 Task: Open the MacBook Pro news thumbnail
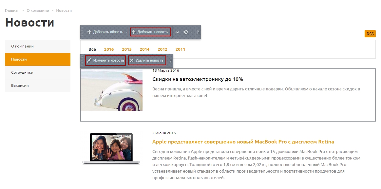(111, 149)
